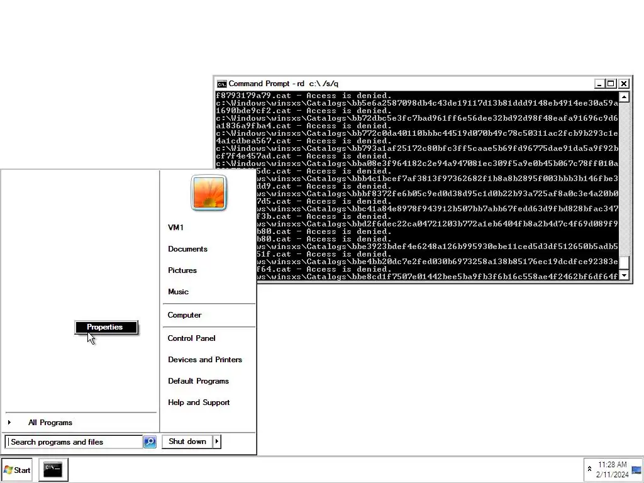Open Computer from the Start menu

[184, 315]
